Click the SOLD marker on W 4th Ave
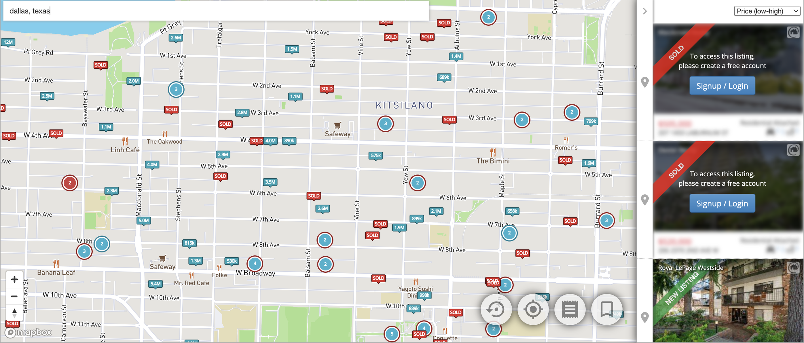The image size is (804, 343). 56,133
